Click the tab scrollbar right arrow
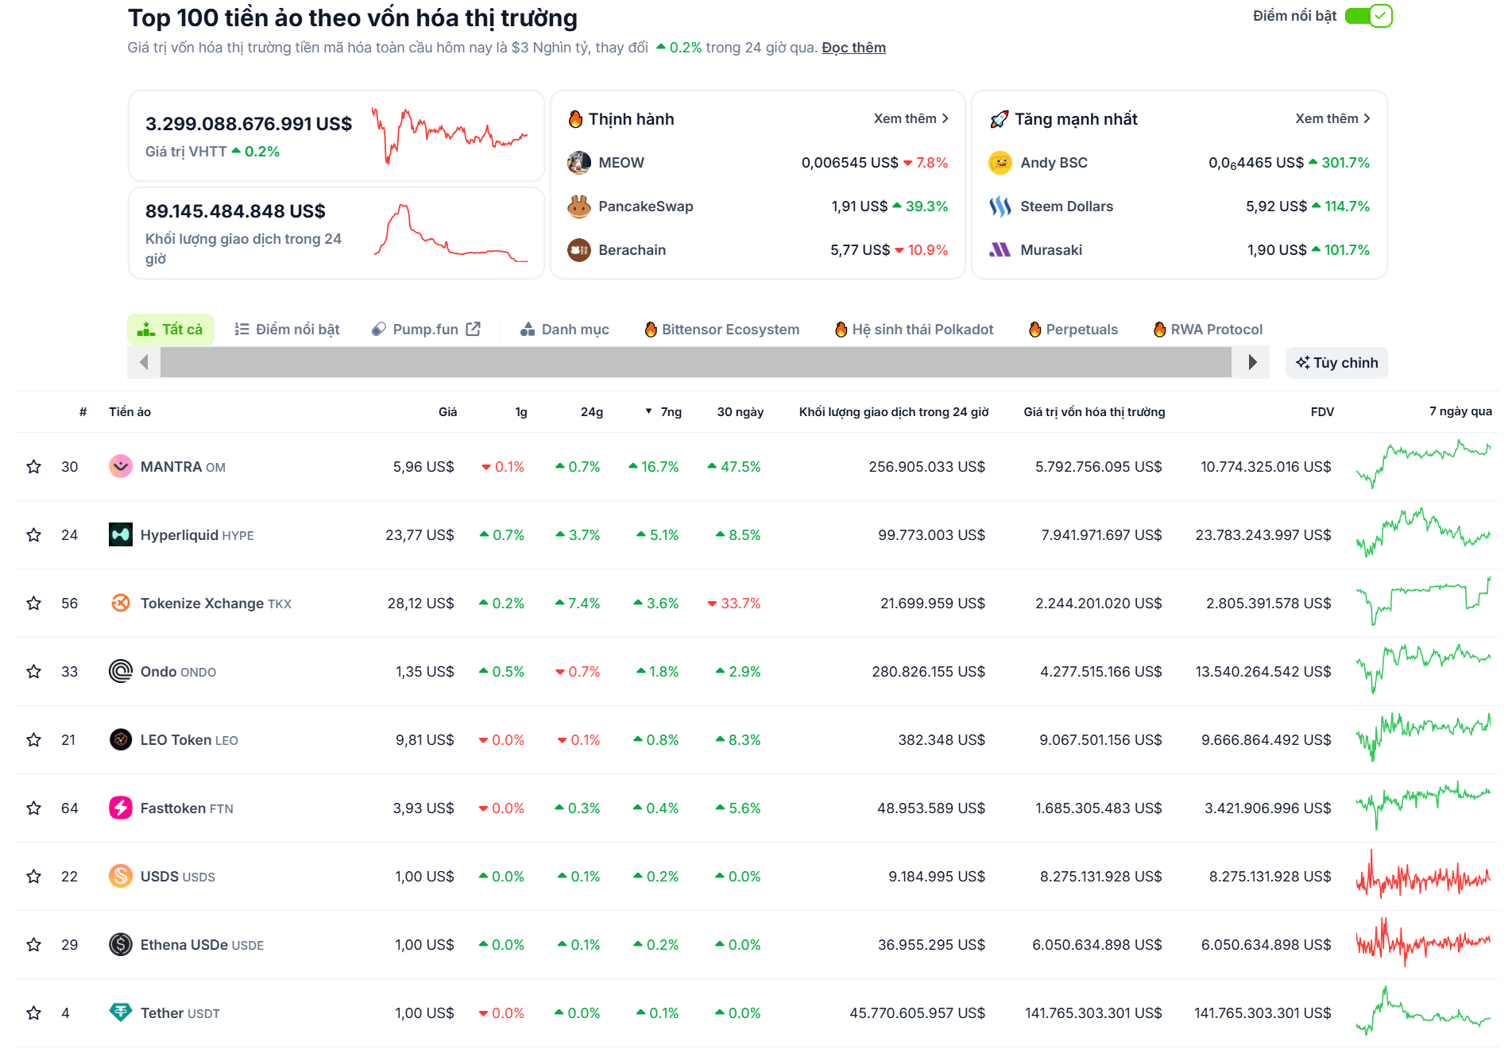1512x1049 pixels. point(1252,362)
